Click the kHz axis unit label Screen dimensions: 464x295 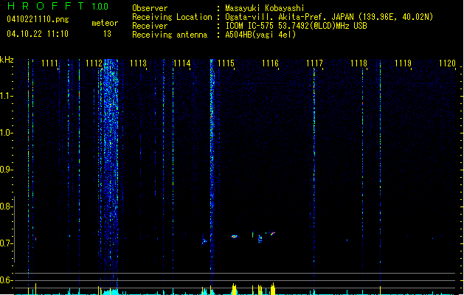pyautogui.click(x=7, y=60)
